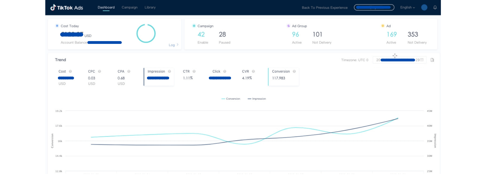
Task: Click the CPA info help icon
Action: coord(129,71)
